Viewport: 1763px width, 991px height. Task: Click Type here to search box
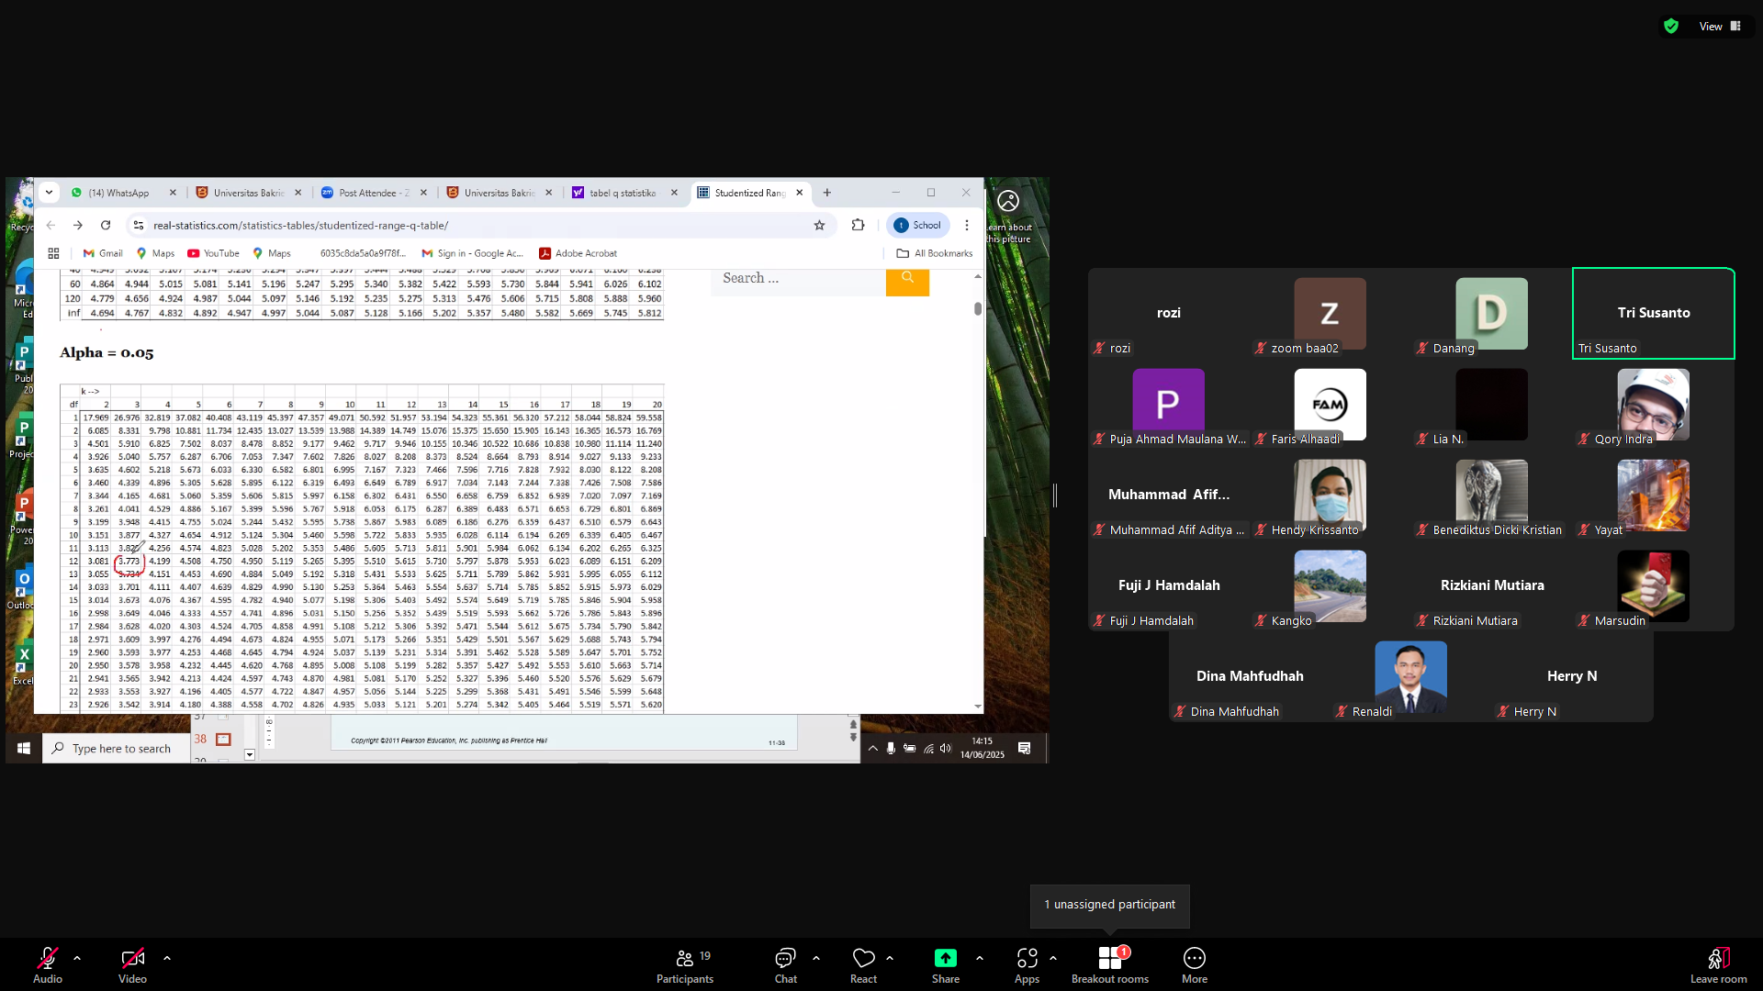coord(115,748)
